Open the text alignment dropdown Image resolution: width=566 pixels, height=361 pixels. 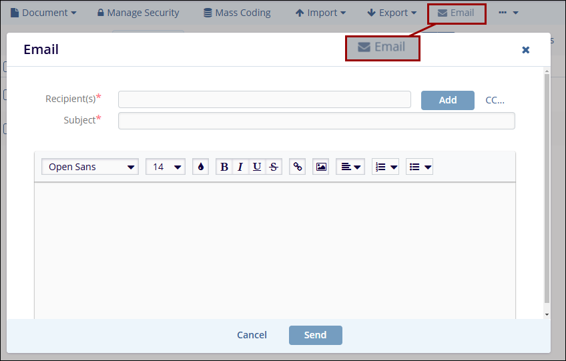tap(350, 167)
